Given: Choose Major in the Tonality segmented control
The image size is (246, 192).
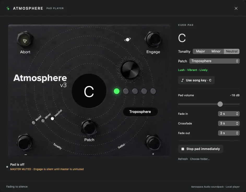Looking at the screenshot, I should tap(201, 51).
